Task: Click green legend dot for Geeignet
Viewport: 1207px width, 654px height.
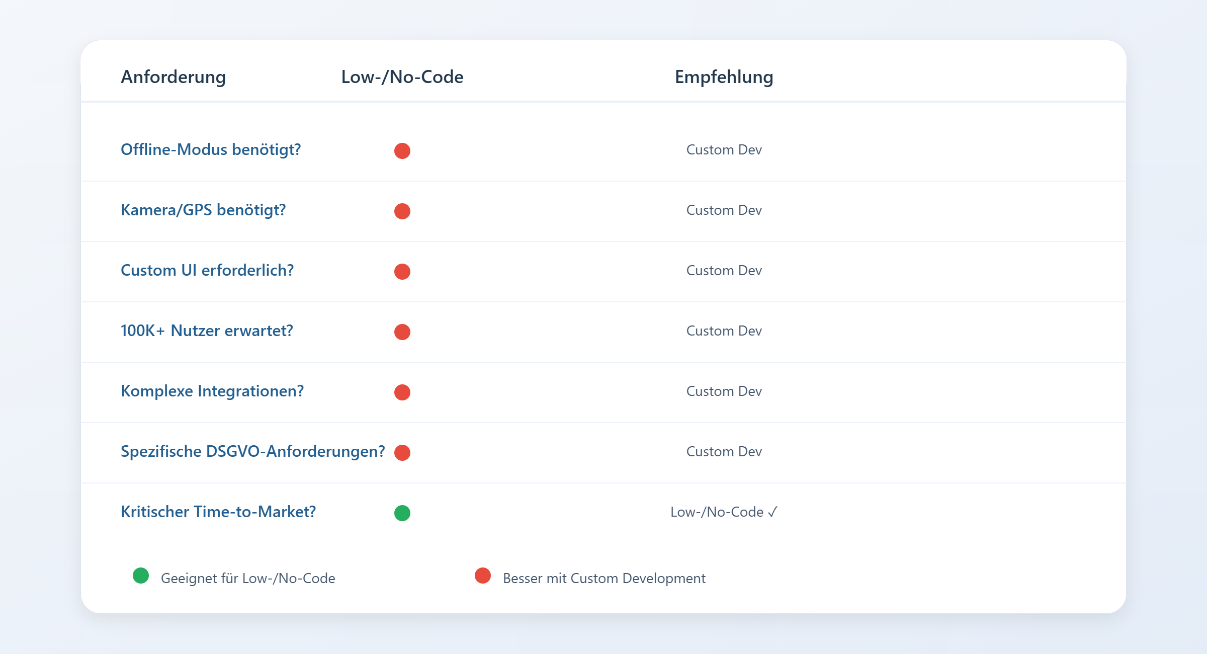Action: click(141, 575)
